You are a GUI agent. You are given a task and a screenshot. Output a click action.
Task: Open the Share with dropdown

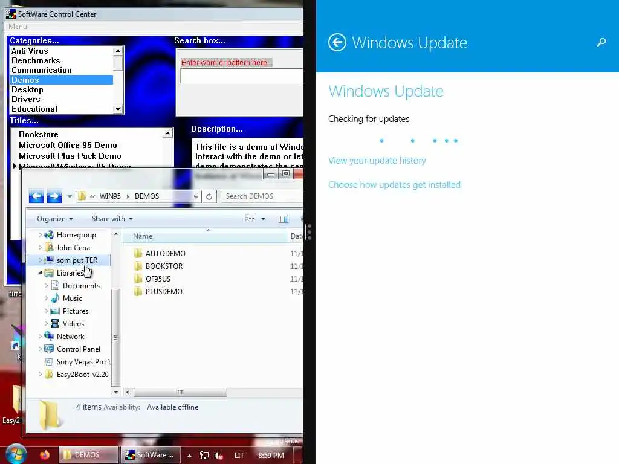coord(112,219)
